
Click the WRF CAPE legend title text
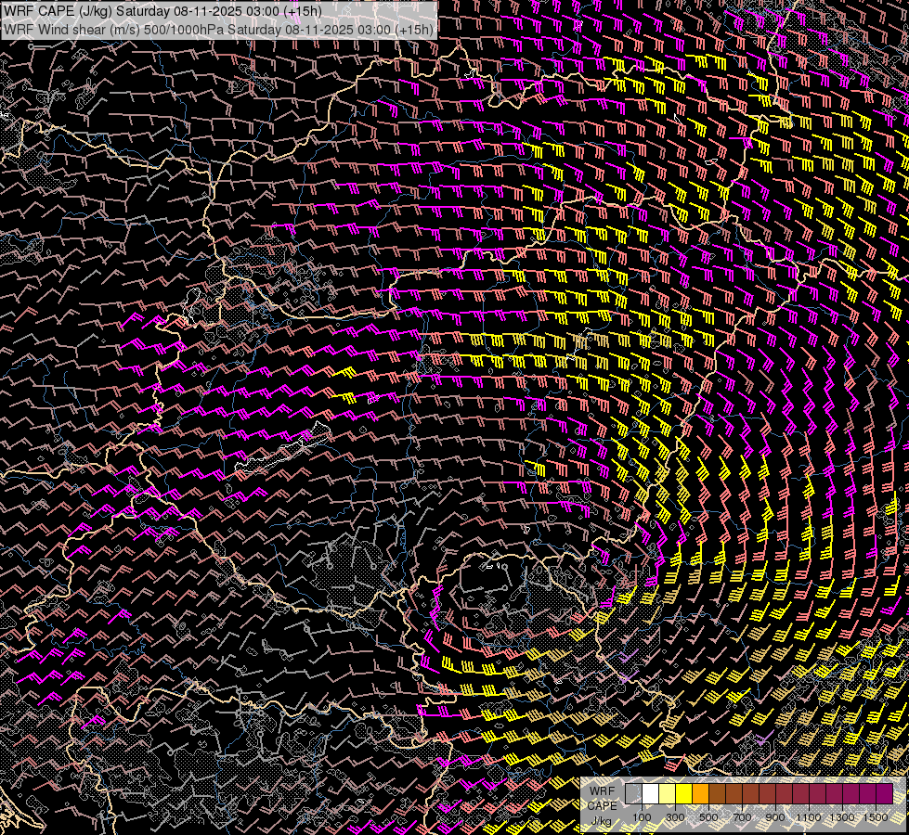click(x=602, y=798)
